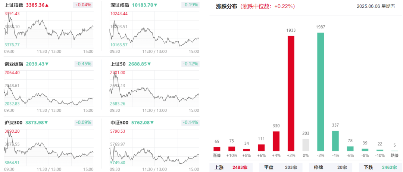403x172 pixels.
Task: Click the down arrow next to 上证50 2688.85
Action: pyautogui.click(x=149, y=64)
